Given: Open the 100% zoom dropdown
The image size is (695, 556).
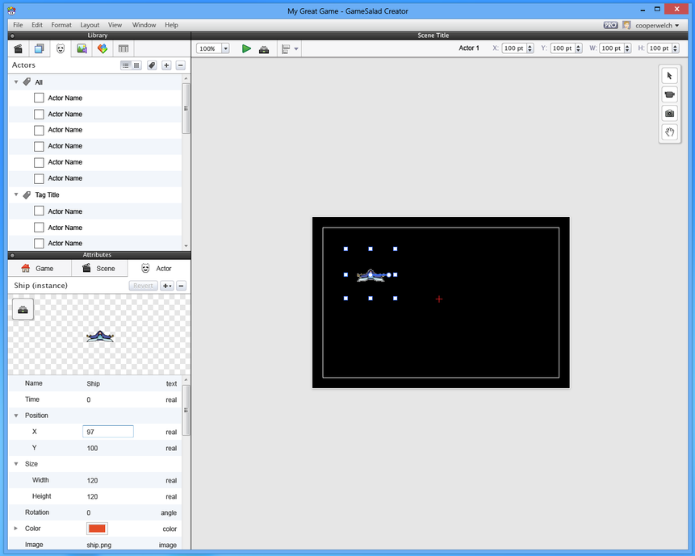Looking at the screenshot, I should point(225,48).
